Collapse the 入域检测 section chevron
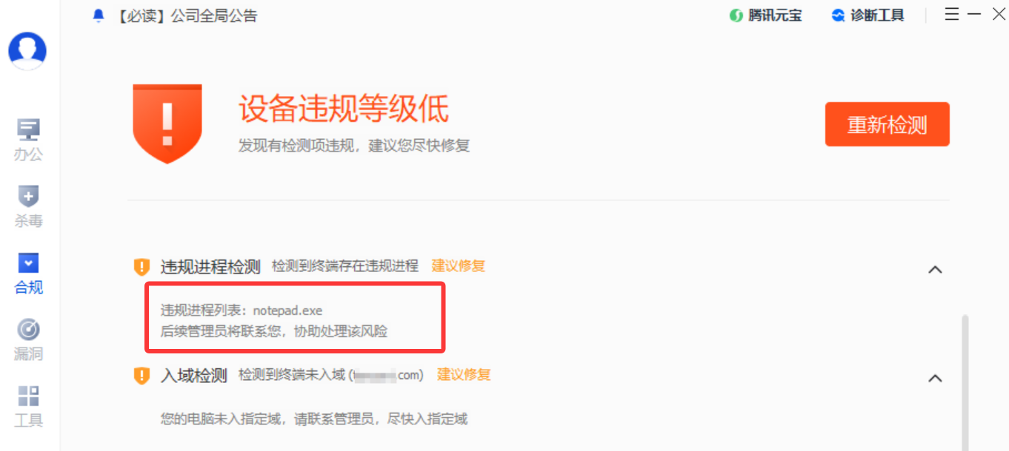The width and height of the screenshot is (1009, 451). coord(935,378)
